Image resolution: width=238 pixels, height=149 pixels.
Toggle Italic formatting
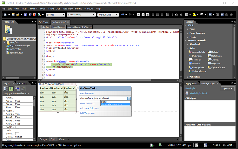tap(143, 15)
